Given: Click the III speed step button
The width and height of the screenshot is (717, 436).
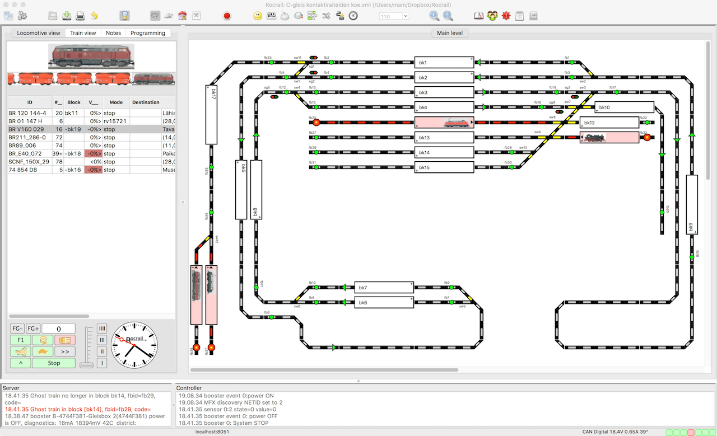Looking at the screenshot, I should [x=102, y=340].
